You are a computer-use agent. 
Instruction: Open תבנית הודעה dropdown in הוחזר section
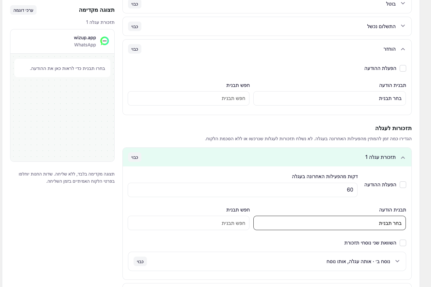329,98
